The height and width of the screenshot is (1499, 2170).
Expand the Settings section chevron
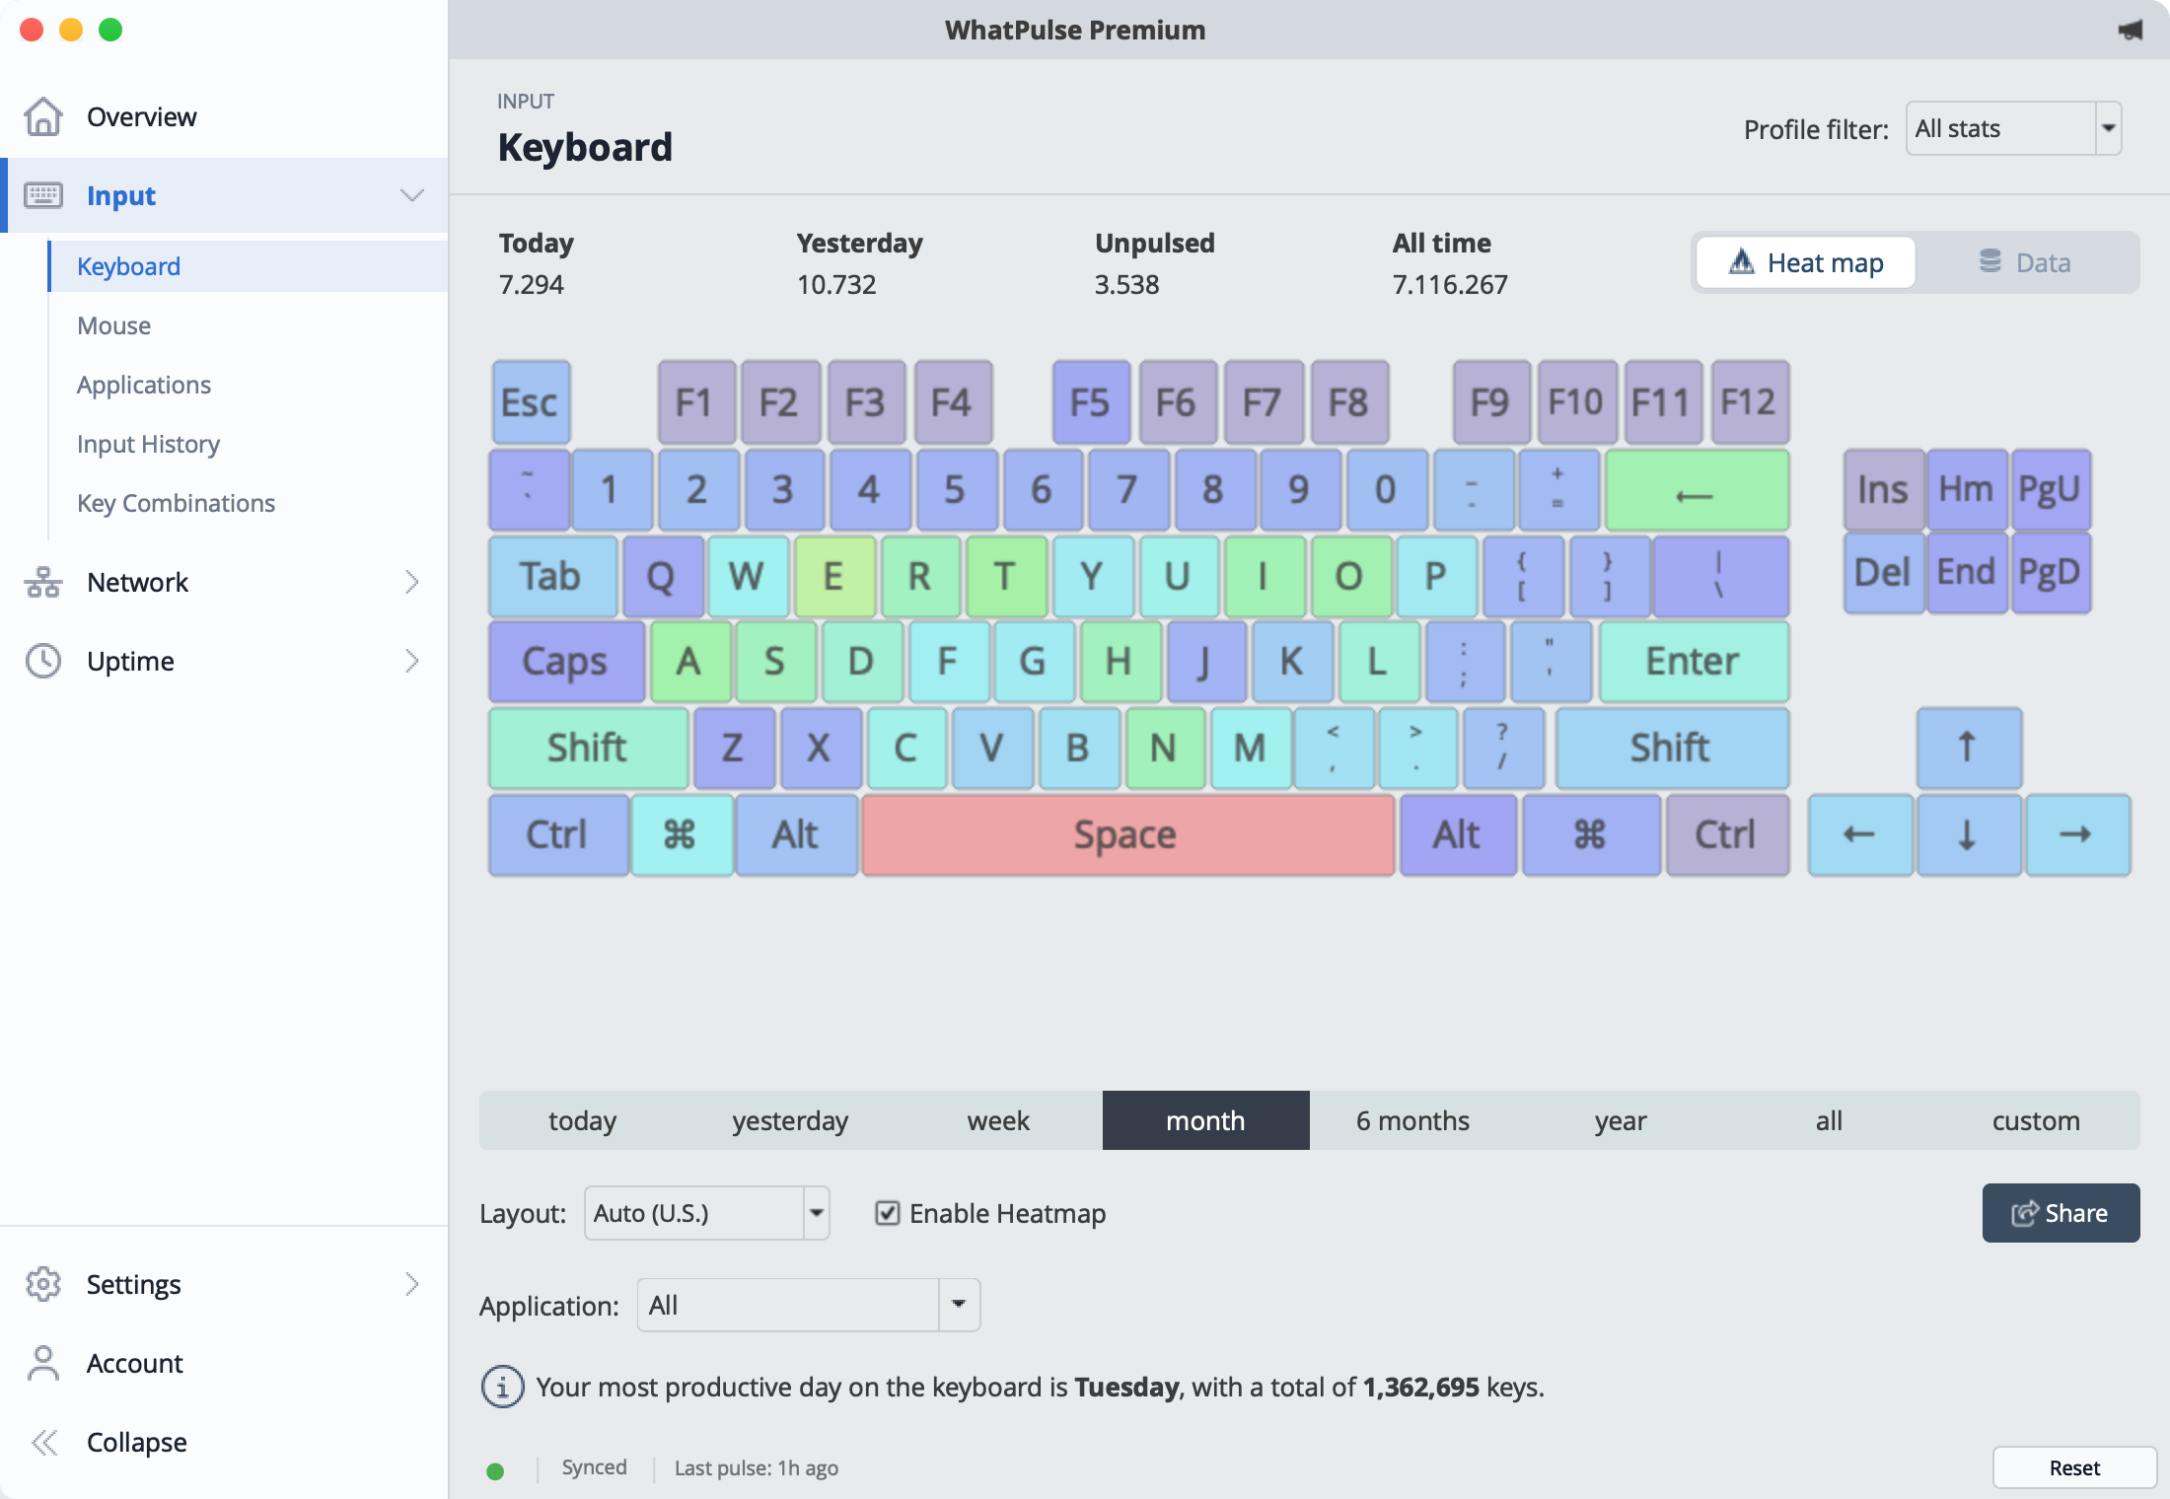point(412,1284)
